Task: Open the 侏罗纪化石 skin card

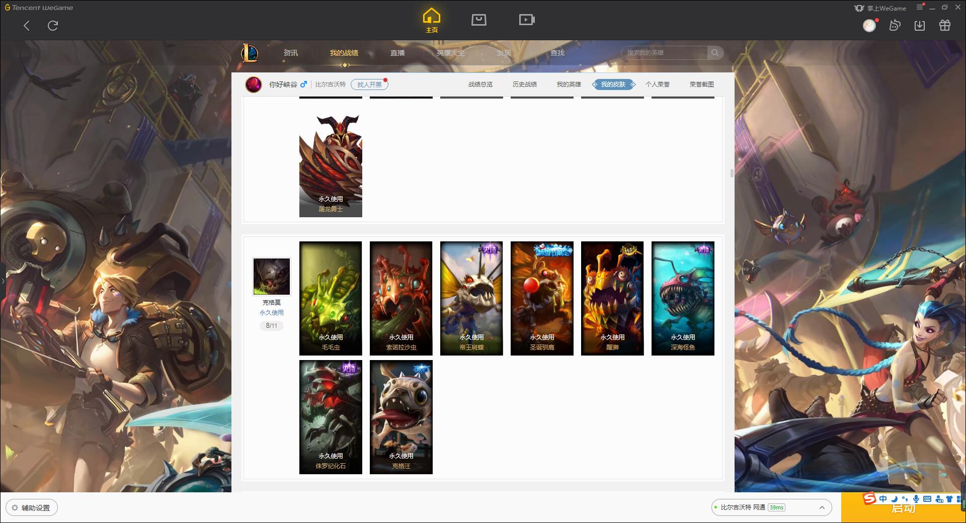Action: pos(331,417)
